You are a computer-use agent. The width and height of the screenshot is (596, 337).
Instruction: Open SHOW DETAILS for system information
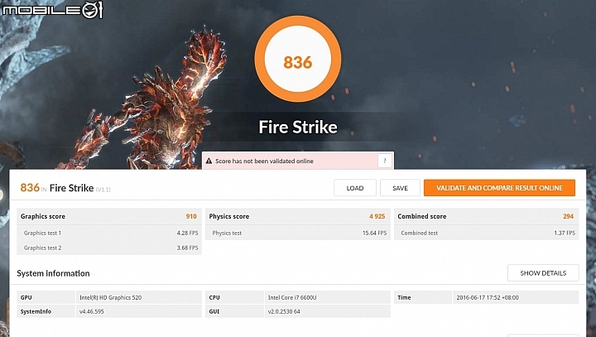(x=543, y=273)
